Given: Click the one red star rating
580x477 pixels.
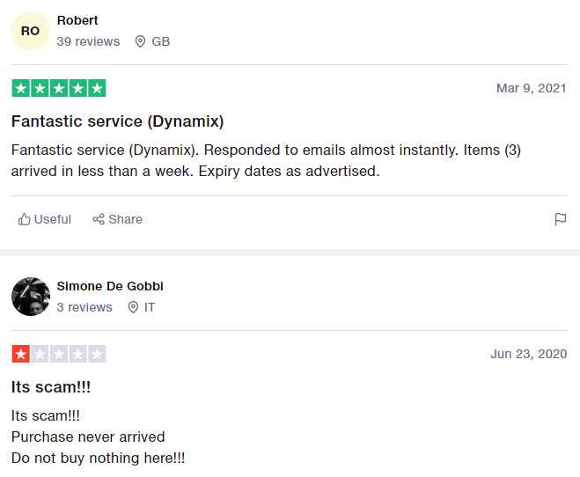Looking at the screenshot, I should click(59, 354).
